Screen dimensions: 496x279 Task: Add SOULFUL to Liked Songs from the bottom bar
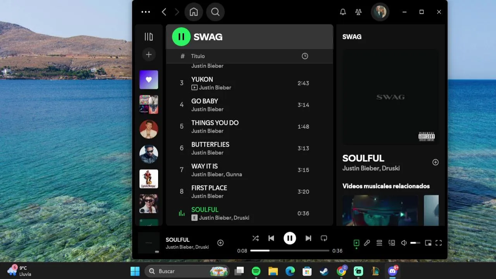(x=220, y=243)
